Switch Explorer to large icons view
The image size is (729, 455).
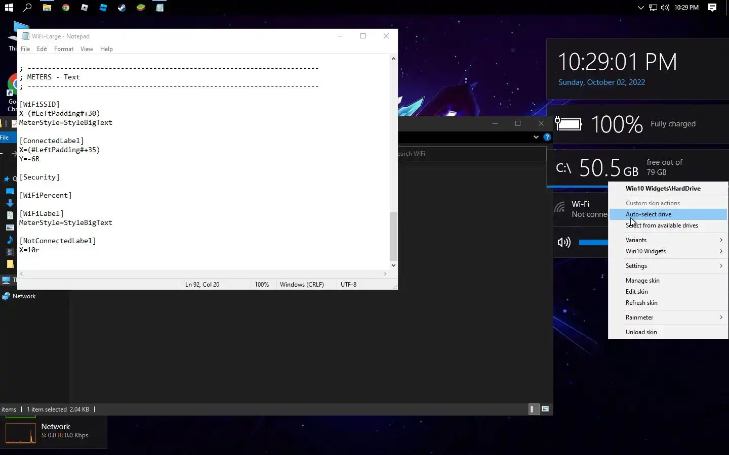[x=545, y=409]
